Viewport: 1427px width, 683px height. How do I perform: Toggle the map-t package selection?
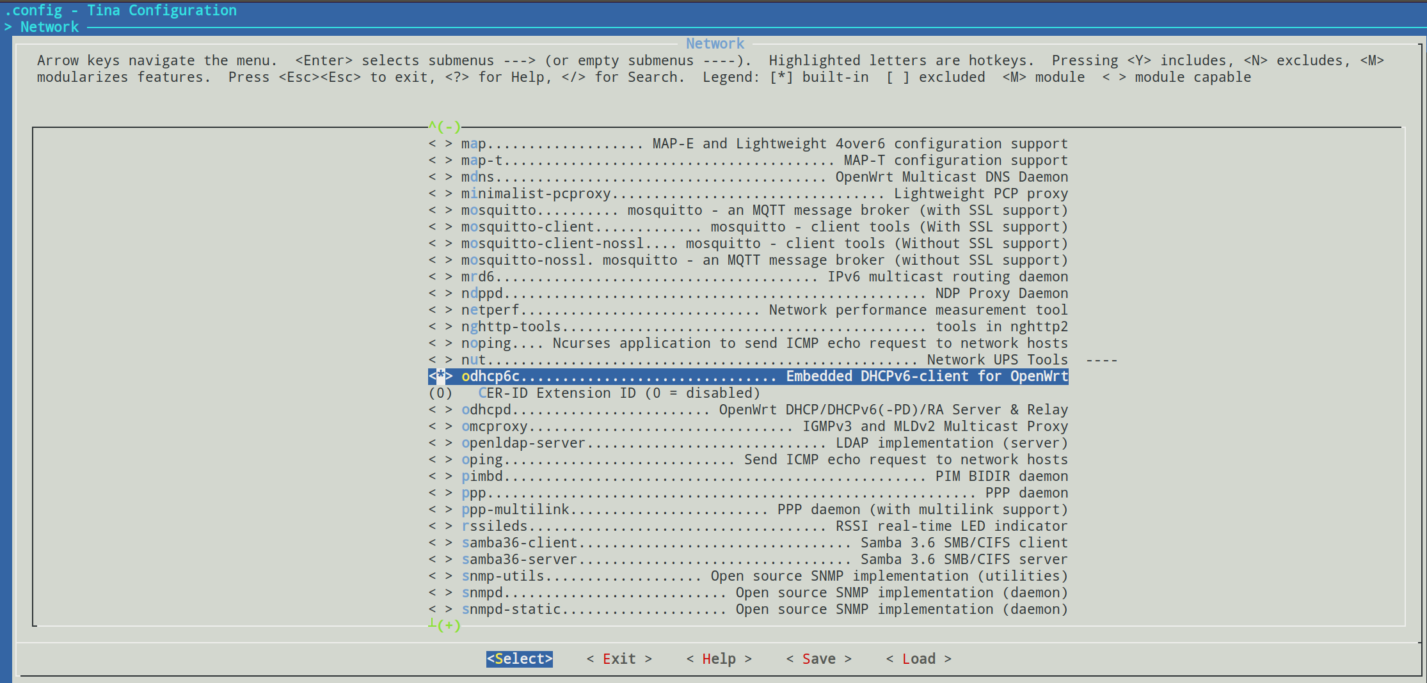tap(440, 161)
